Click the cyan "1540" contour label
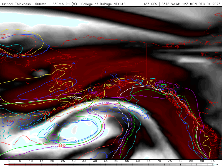Viewport: 222px width, 166px height. tap(87, 119)
